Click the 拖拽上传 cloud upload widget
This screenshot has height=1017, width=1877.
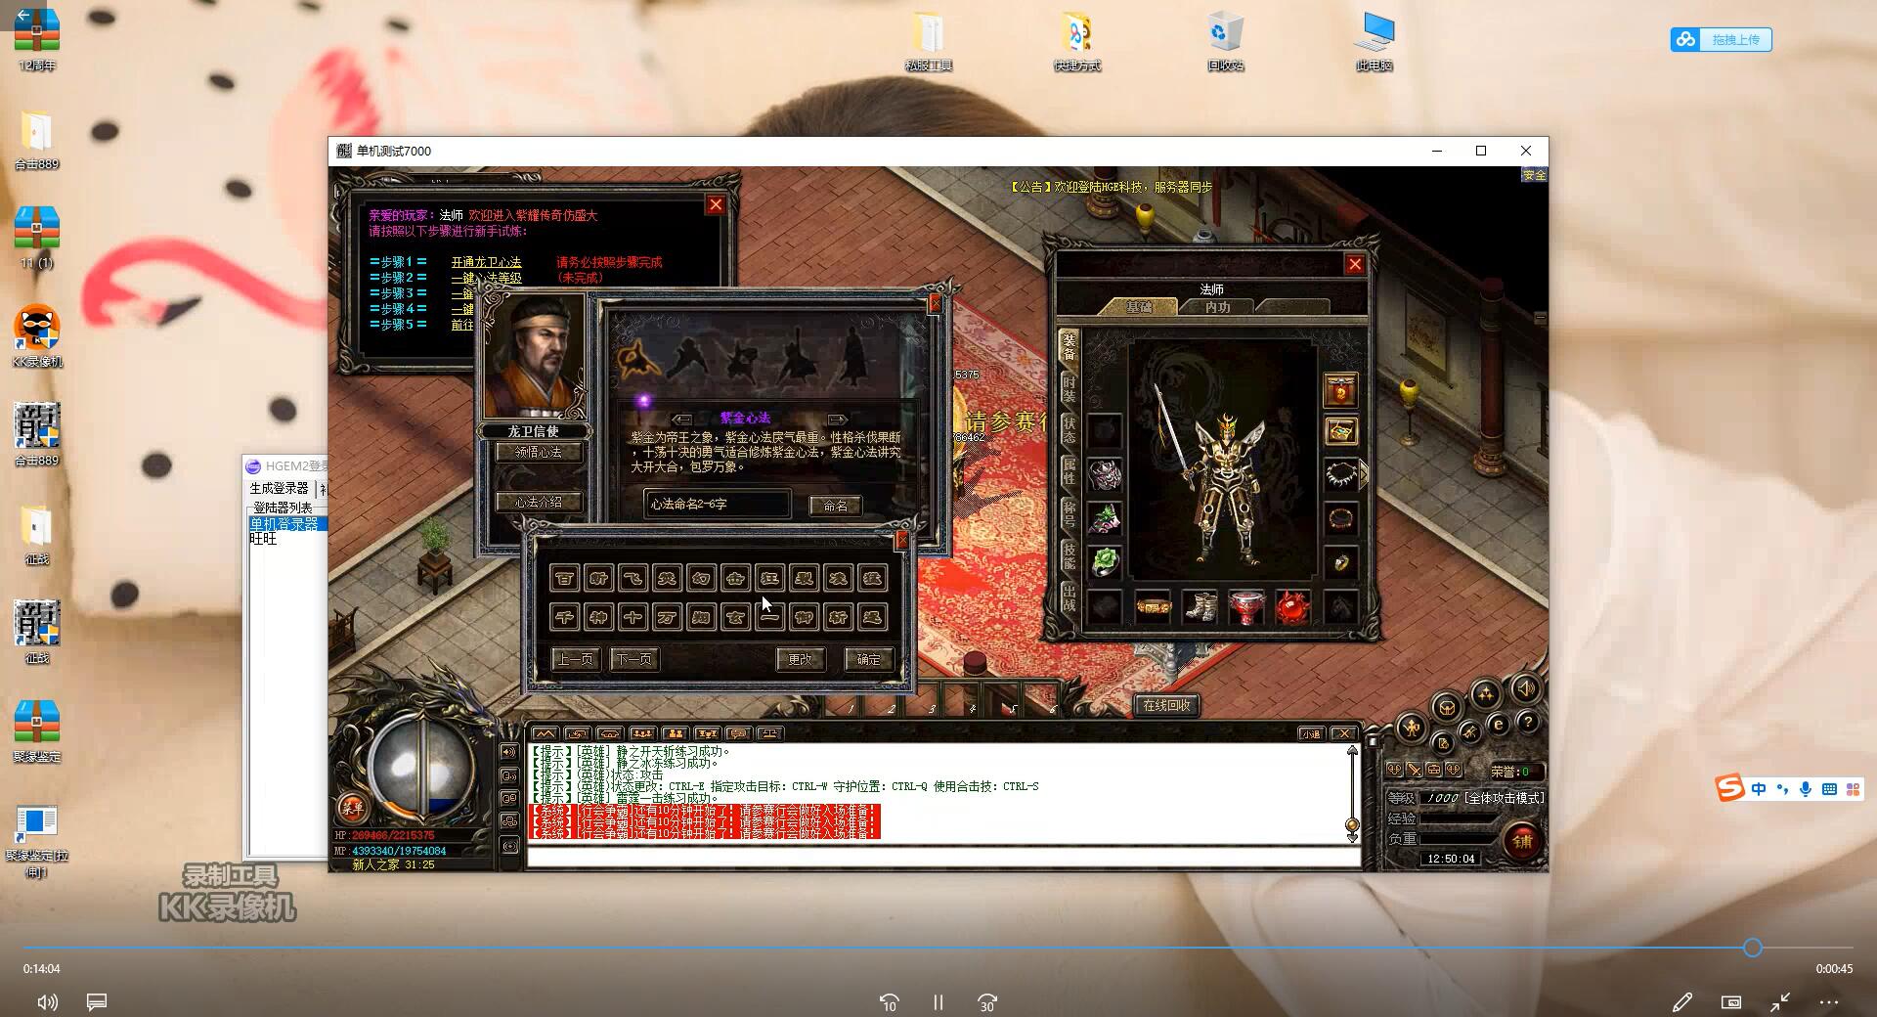(x=1722, y=40)
